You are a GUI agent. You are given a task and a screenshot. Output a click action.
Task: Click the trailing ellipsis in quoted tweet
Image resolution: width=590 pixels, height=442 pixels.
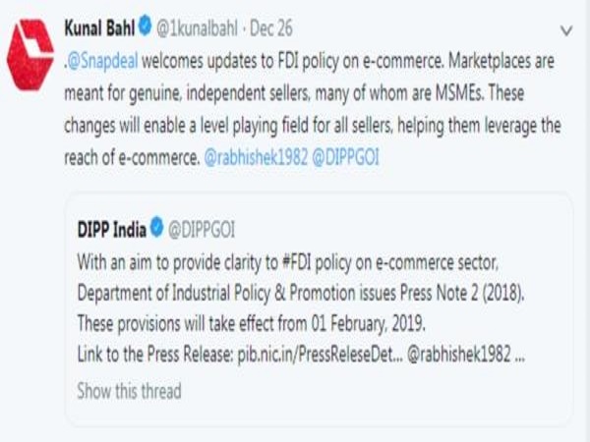[518, 352]
